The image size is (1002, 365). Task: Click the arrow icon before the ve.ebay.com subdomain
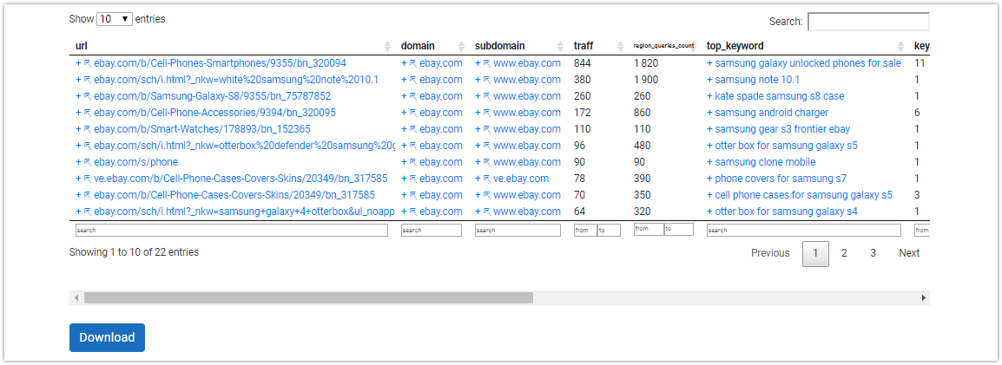(x=487, y=178)
